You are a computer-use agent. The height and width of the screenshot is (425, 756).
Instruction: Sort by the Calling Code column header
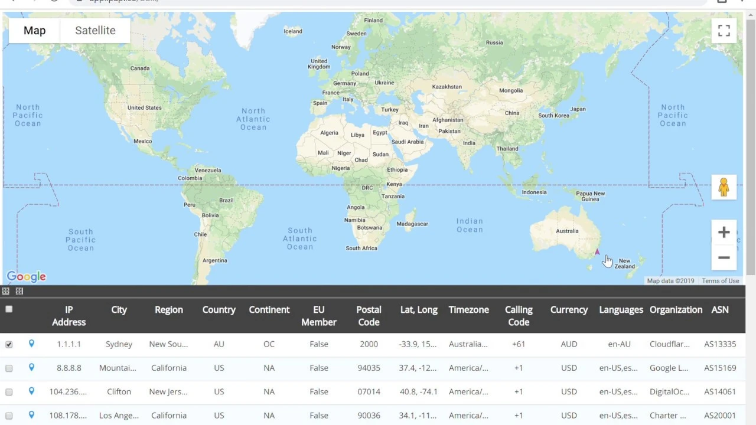pyautogui.click(x=519, y=316)
